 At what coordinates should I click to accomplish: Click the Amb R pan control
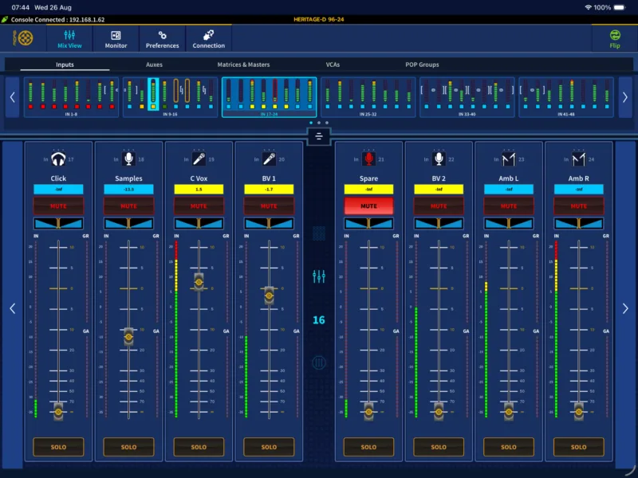[579, 223]
